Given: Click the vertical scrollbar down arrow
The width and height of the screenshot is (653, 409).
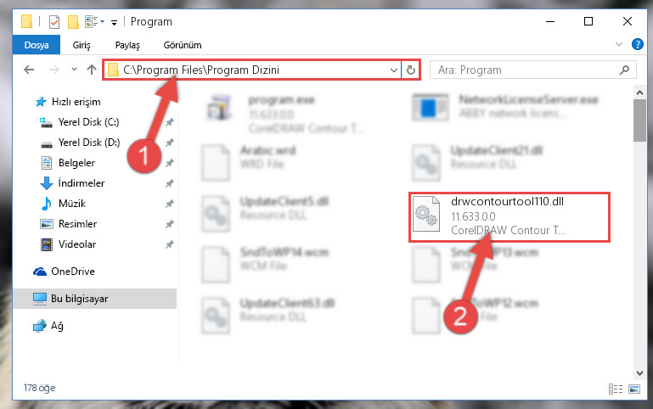Looking at the screenshot, I should tap(639, 373).
